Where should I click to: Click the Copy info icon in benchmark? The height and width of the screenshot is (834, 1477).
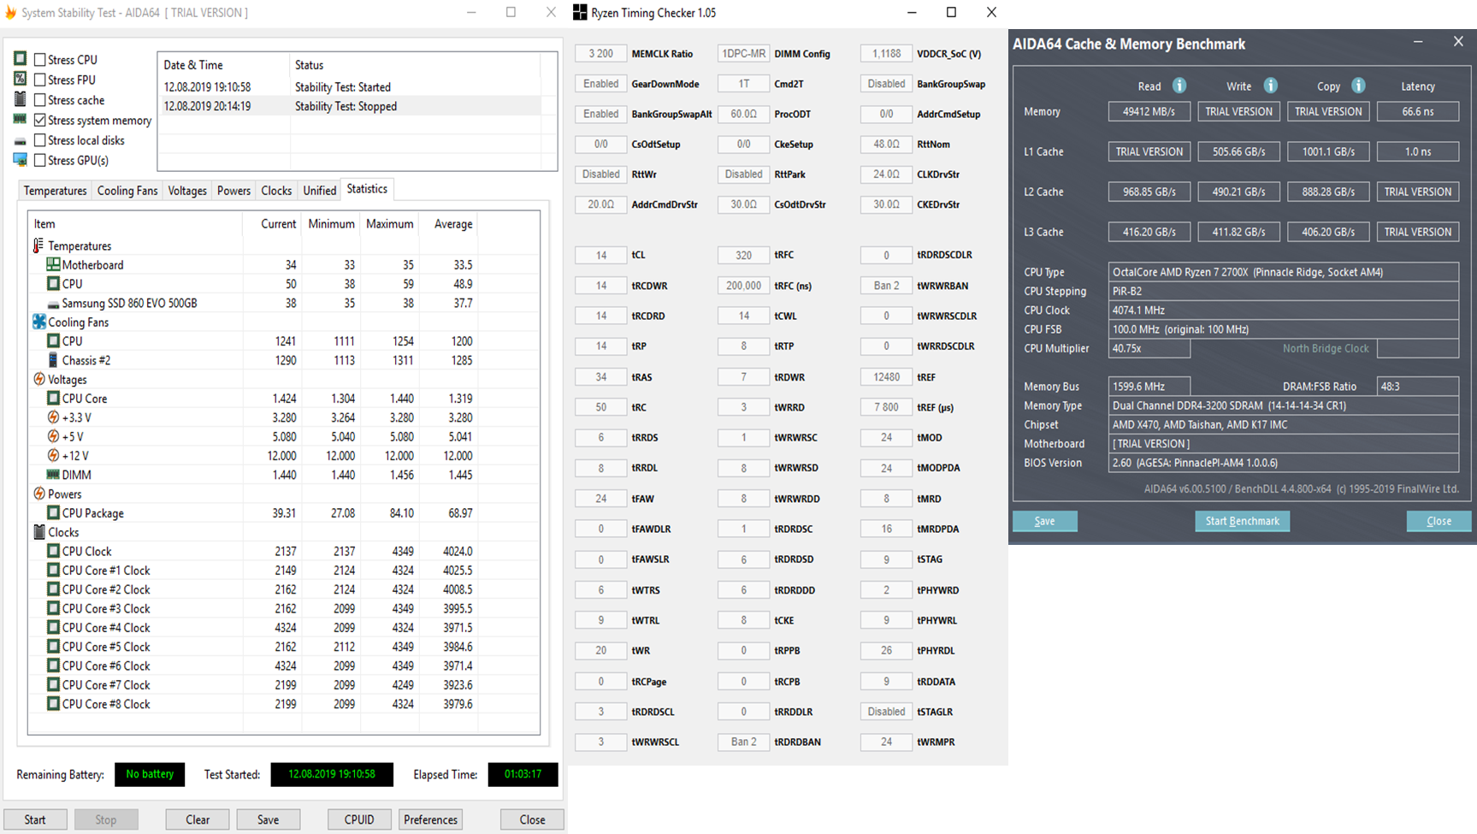[1358, 86]
